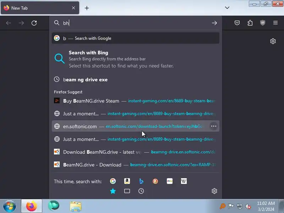This screenshot has width=284, height=213.
Task: Click the magnifier tray icon
Action: coord(223,206)
